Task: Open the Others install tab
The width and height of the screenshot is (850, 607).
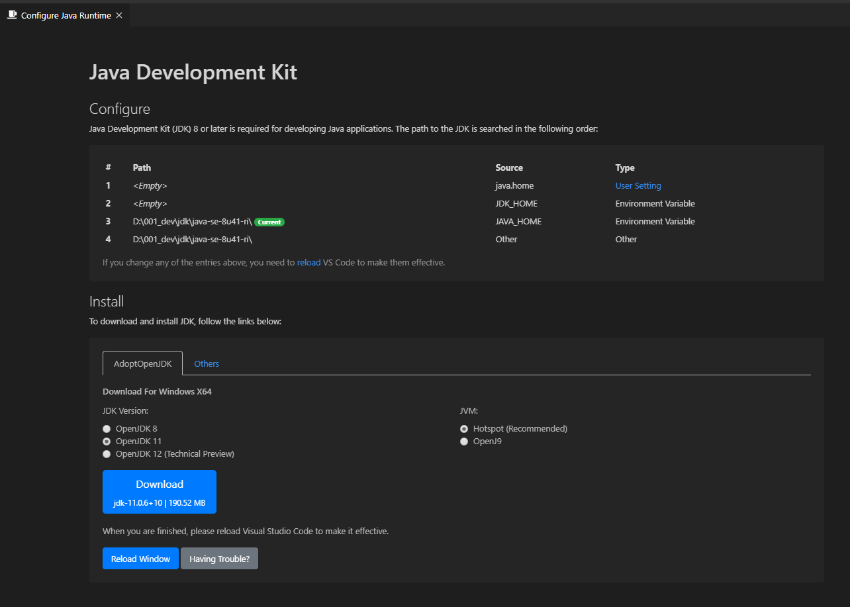Action: click(x=207, y=363)
